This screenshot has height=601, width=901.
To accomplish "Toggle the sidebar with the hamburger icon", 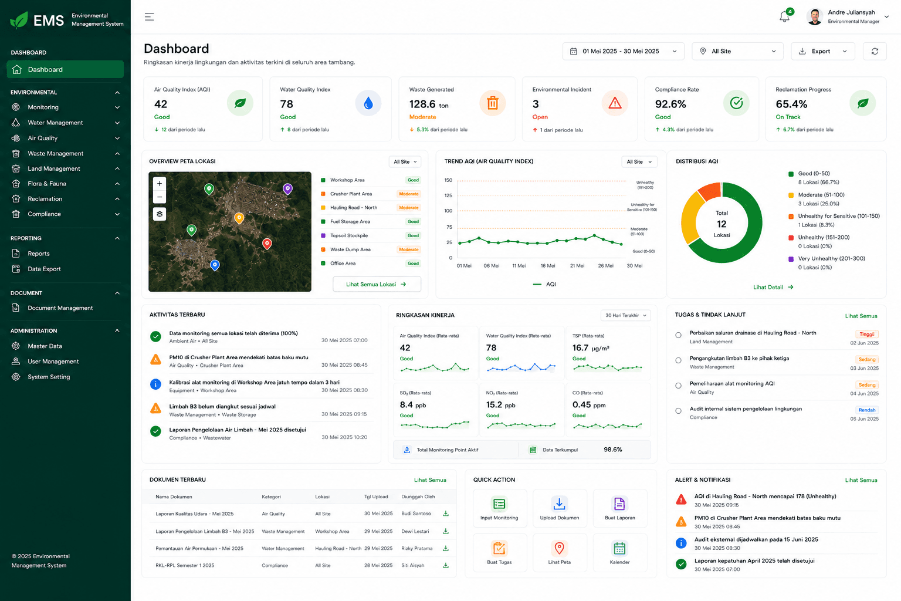I will point(150,17).
